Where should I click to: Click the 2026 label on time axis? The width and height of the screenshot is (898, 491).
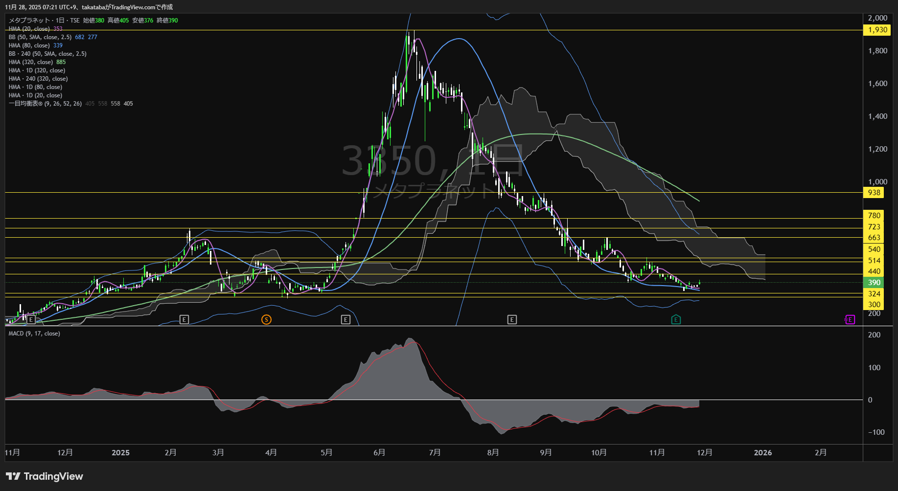[x=762, y=453]
